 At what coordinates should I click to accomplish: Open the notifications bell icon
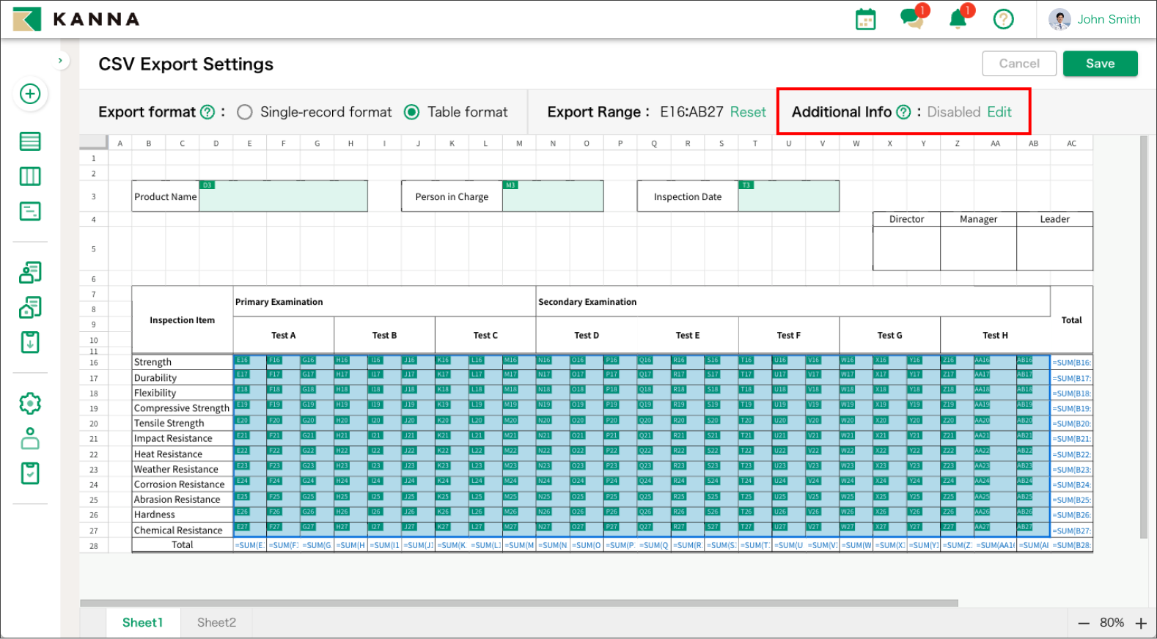[x=958, y=20]
